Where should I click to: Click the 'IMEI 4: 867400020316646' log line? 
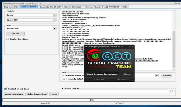tap(75, 35)
